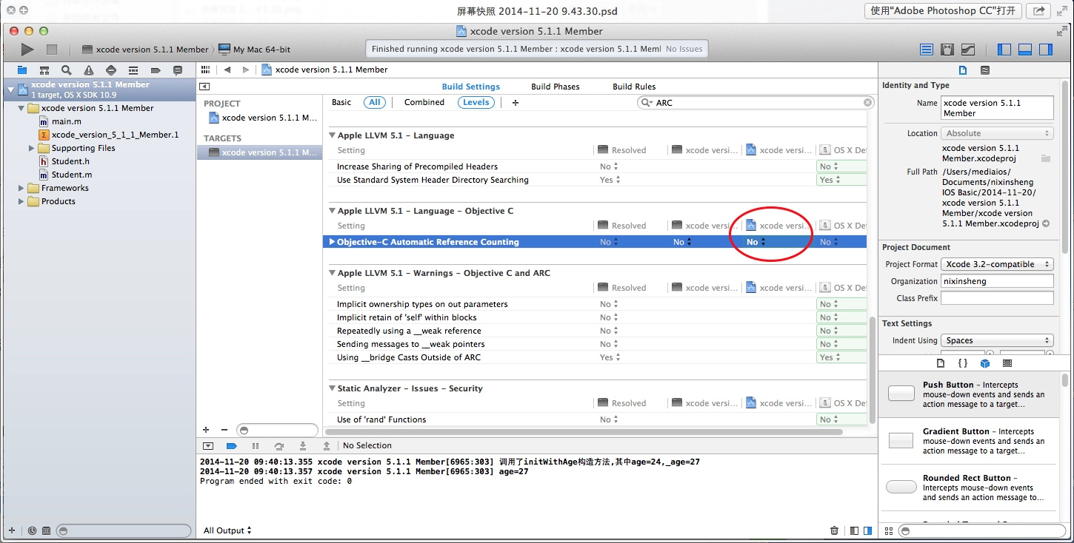Open the Debug navigator icon
1074x543 pixels.
[133, 70]
